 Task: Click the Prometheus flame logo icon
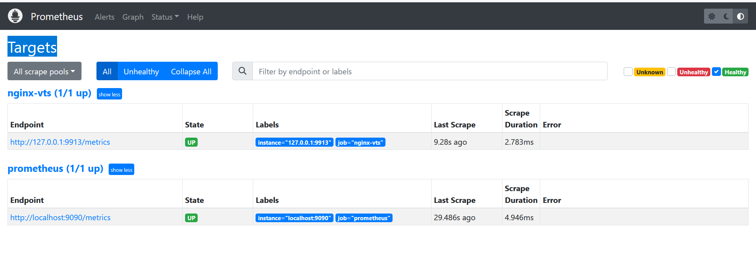point(15,16)
